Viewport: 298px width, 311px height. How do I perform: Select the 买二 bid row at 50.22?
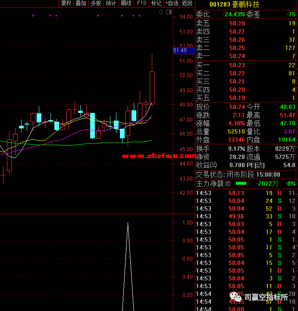245,73
